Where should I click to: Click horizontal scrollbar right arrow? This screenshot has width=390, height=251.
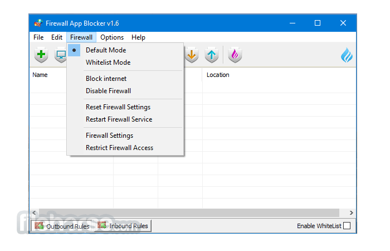point(351,213)
